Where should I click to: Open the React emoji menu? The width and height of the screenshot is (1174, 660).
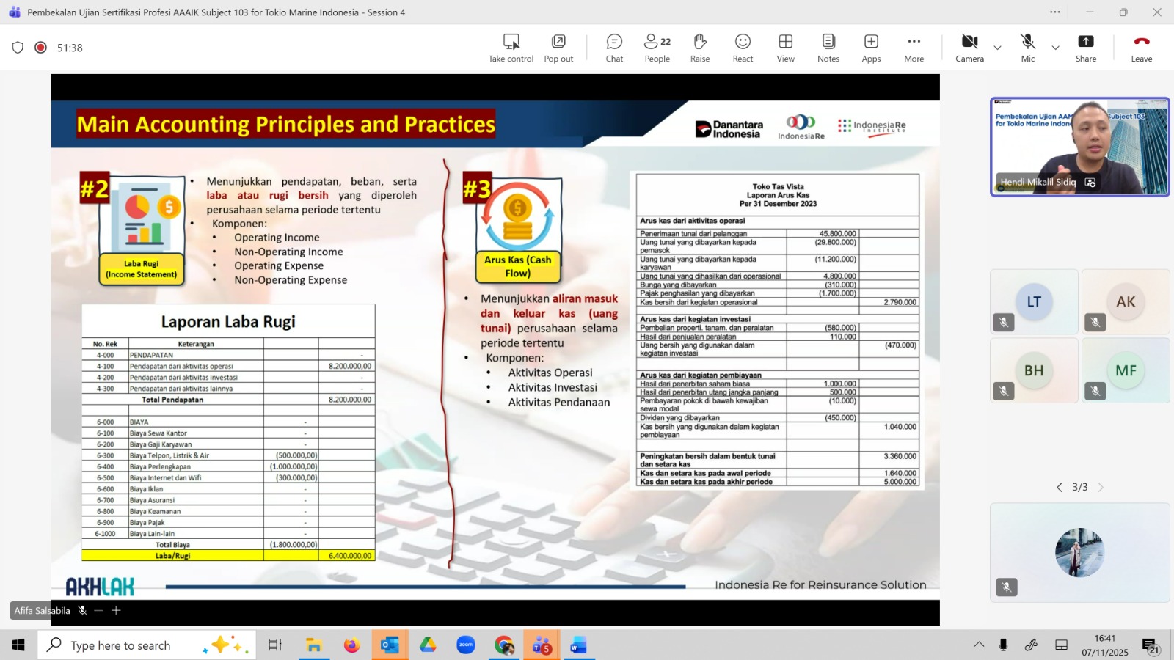(x=743, y=48)
